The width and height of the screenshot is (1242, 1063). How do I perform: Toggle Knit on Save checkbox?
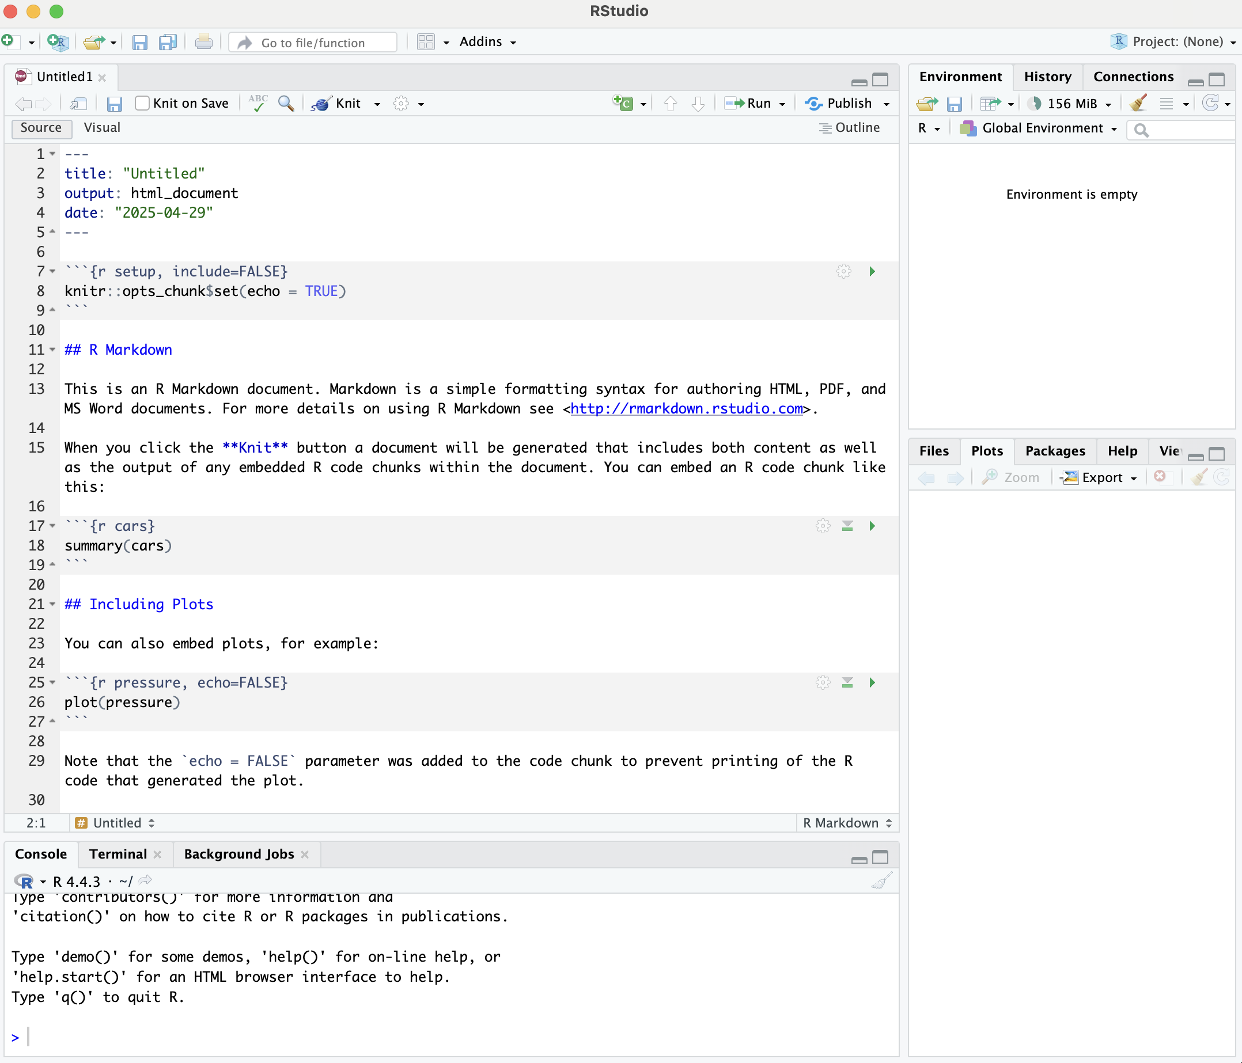coord(142,103)
